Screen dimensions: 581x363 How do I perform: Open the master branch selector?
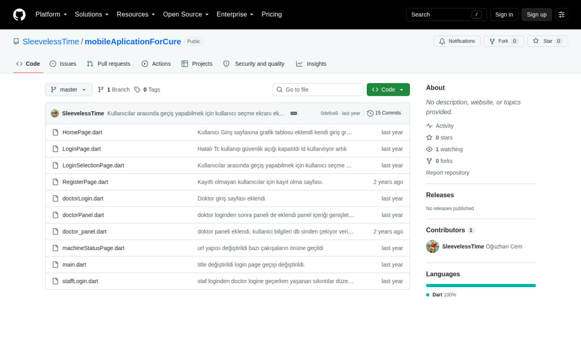click(x=69, y=90)
